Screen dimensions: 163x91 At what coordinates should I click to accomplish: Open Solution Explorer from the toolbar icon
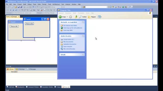(x=110, y=7)
